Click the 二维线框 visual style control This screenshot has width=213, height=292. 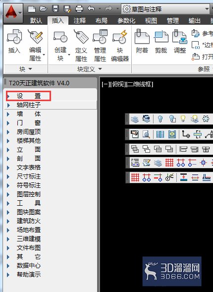(x=140, y=84)
